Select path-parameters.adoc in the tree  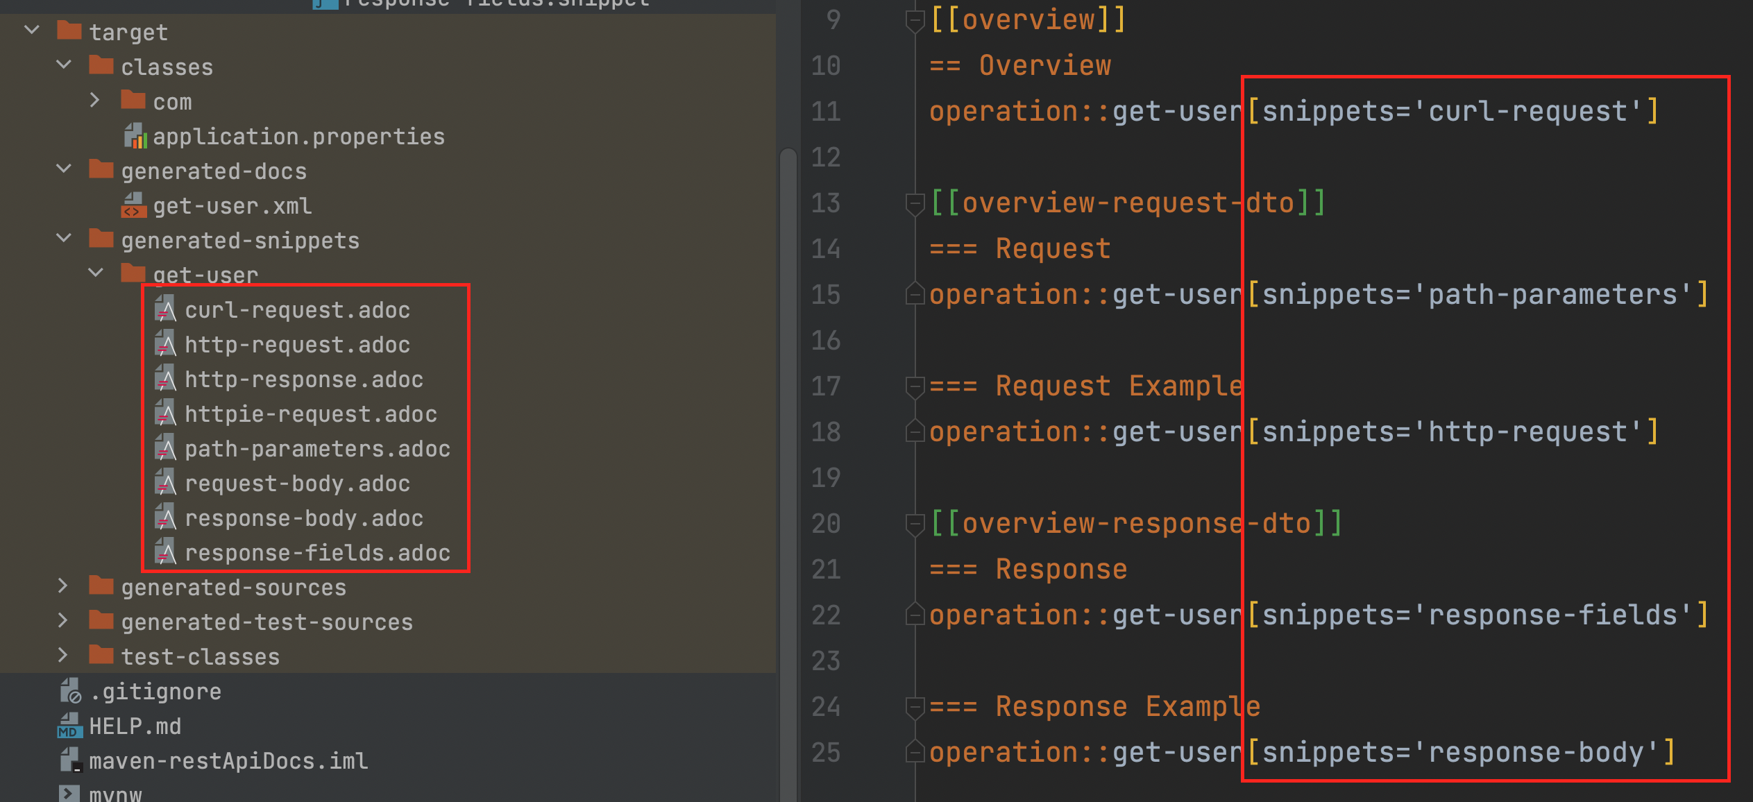(316, 449)
